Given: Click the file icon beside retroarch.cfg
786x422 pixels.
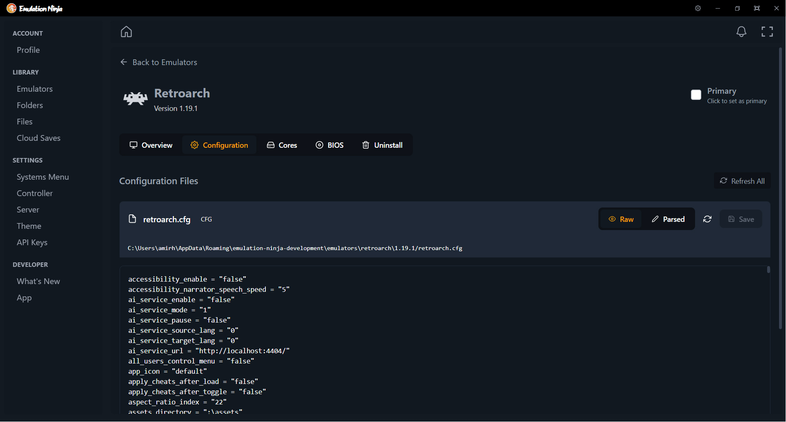Looking at the screenshot, I should (x=132, y=219).
